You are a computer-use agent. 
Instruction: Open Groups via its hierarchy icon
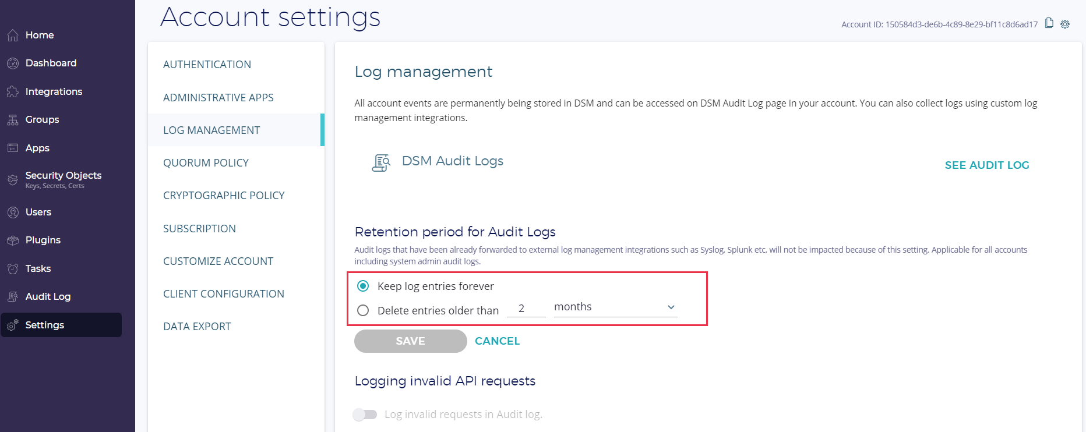tap(13, 120)
